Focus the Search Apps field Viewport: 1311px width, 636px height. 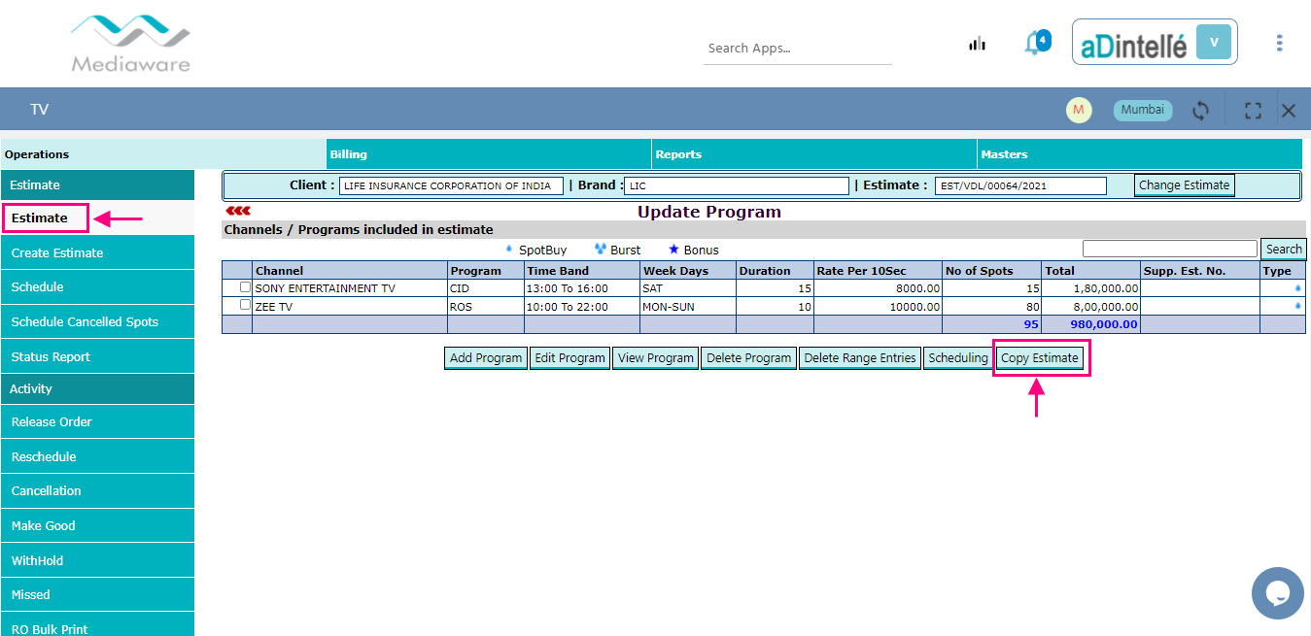(798, 48)
